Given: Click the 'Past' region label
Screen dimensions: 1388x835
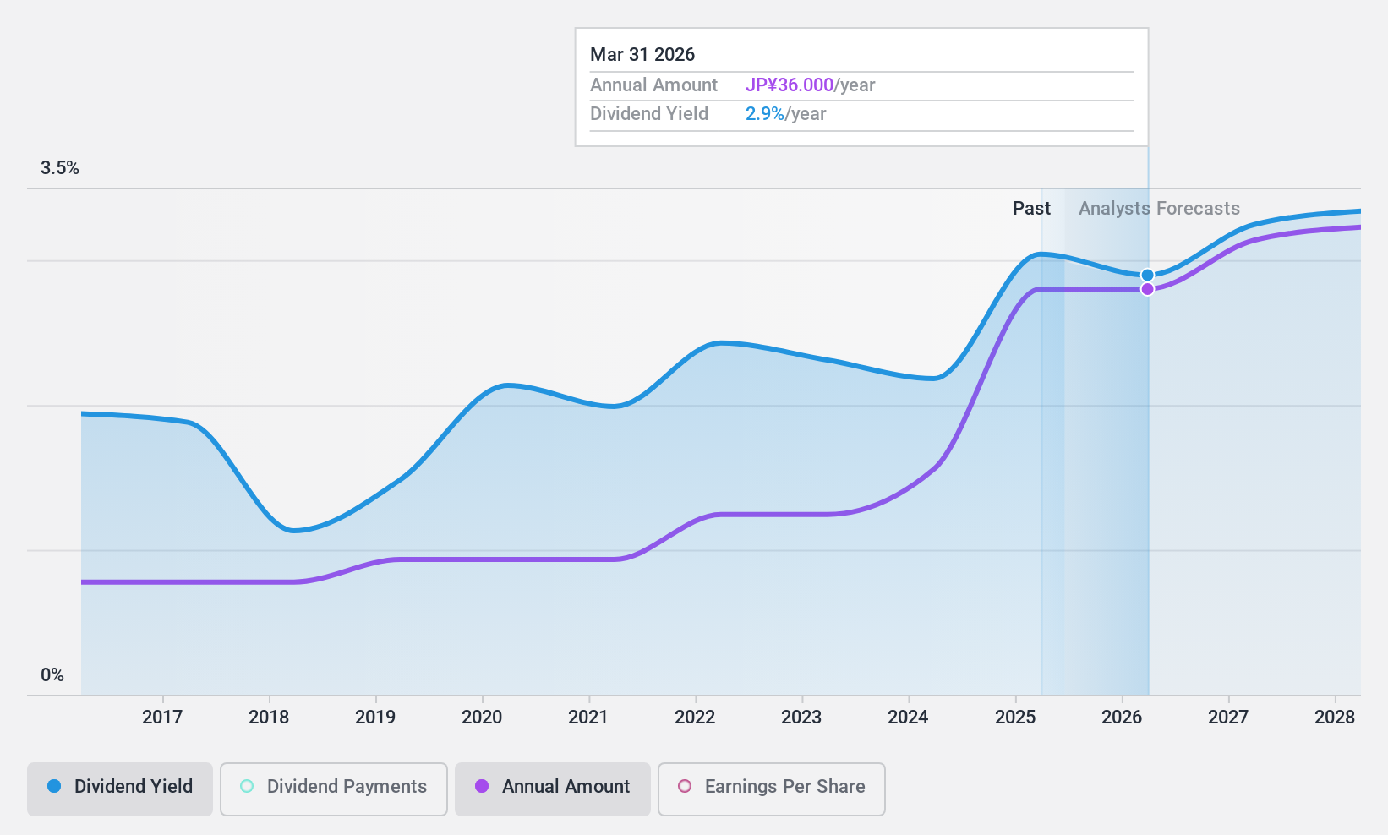Looking at the screenshot, I should (1031, 209).
